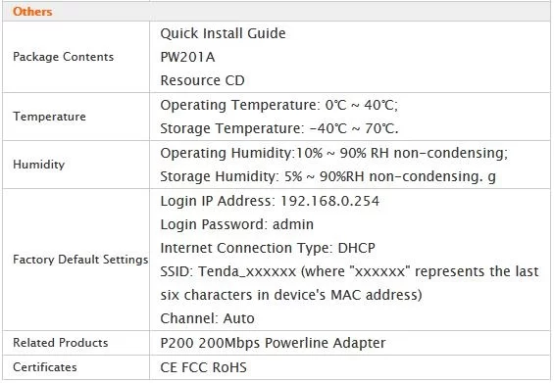Click the Quick Install Guide text
554x383 pixels.
click(223, 33)
